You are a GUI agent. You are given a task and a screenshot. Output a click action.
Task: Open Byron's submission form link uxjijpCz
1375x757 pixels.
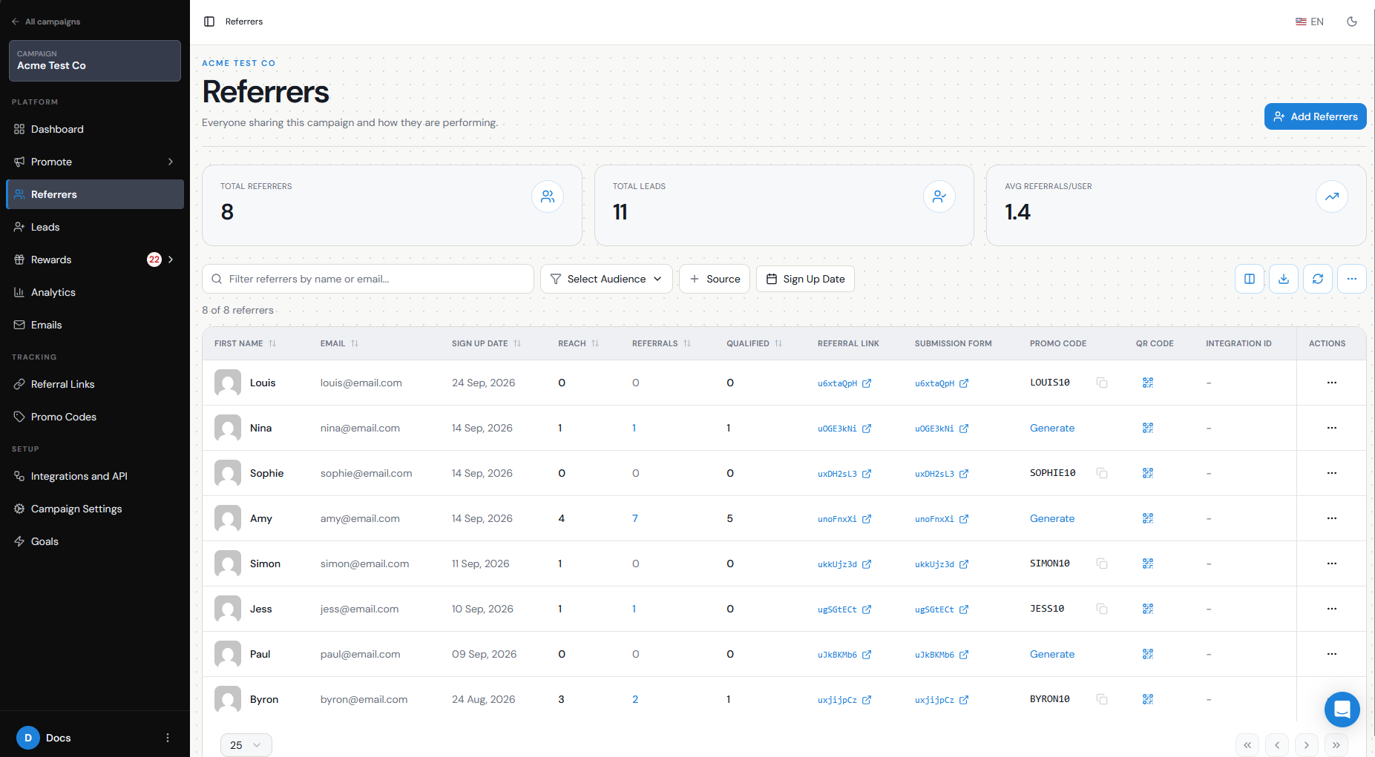942,700
